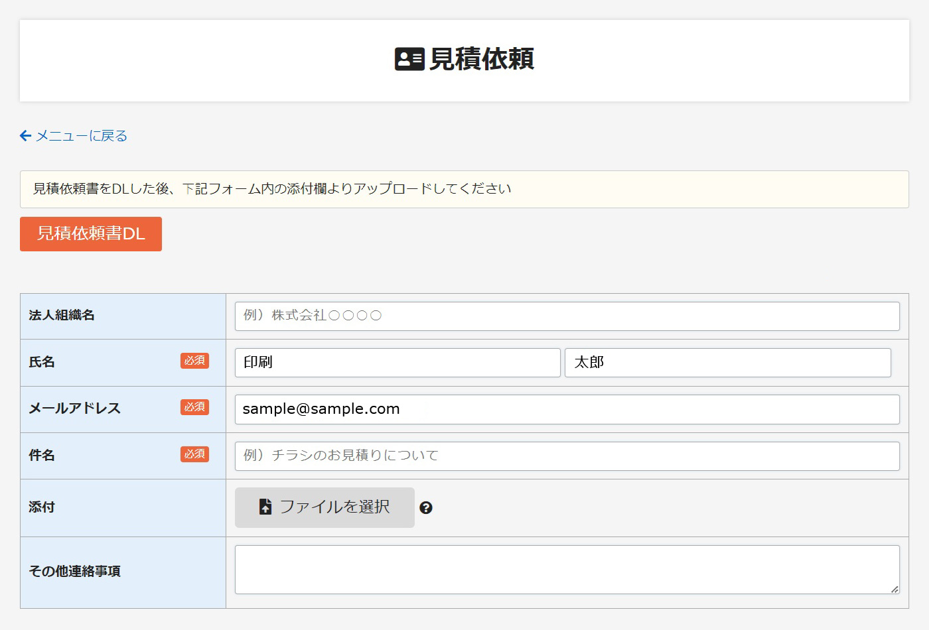Viewport: 929px width, 630px height.
Task: Choose a file with ファイルを選択 button
Action: tap(324, 507)
